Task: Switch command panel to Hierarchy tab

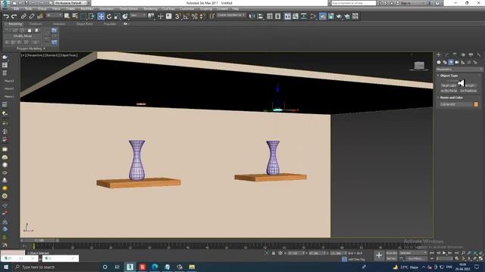Action: pyautogui.click(x=455, y=55)
